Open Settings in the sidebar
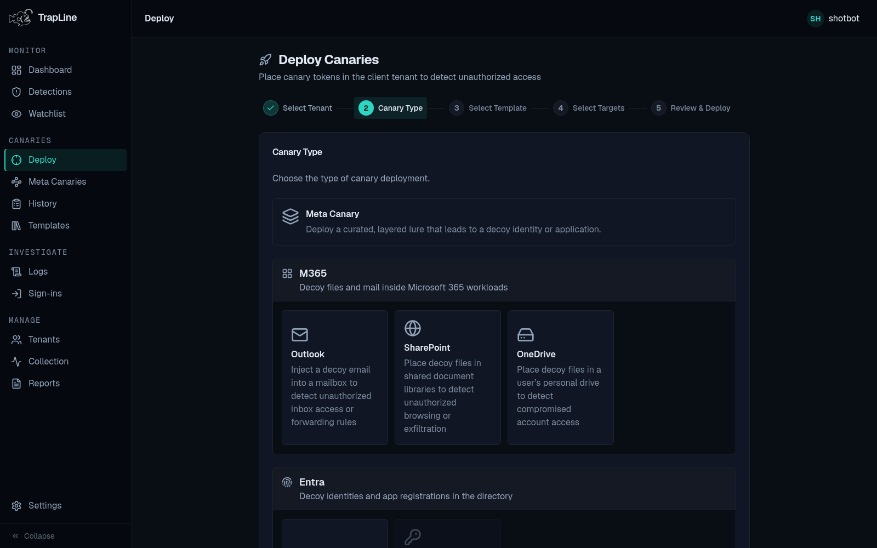Screen dimensions: 877x548 (x=66, y=506)
